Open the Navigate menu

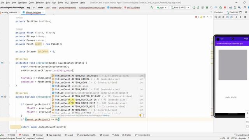[23, 3]
